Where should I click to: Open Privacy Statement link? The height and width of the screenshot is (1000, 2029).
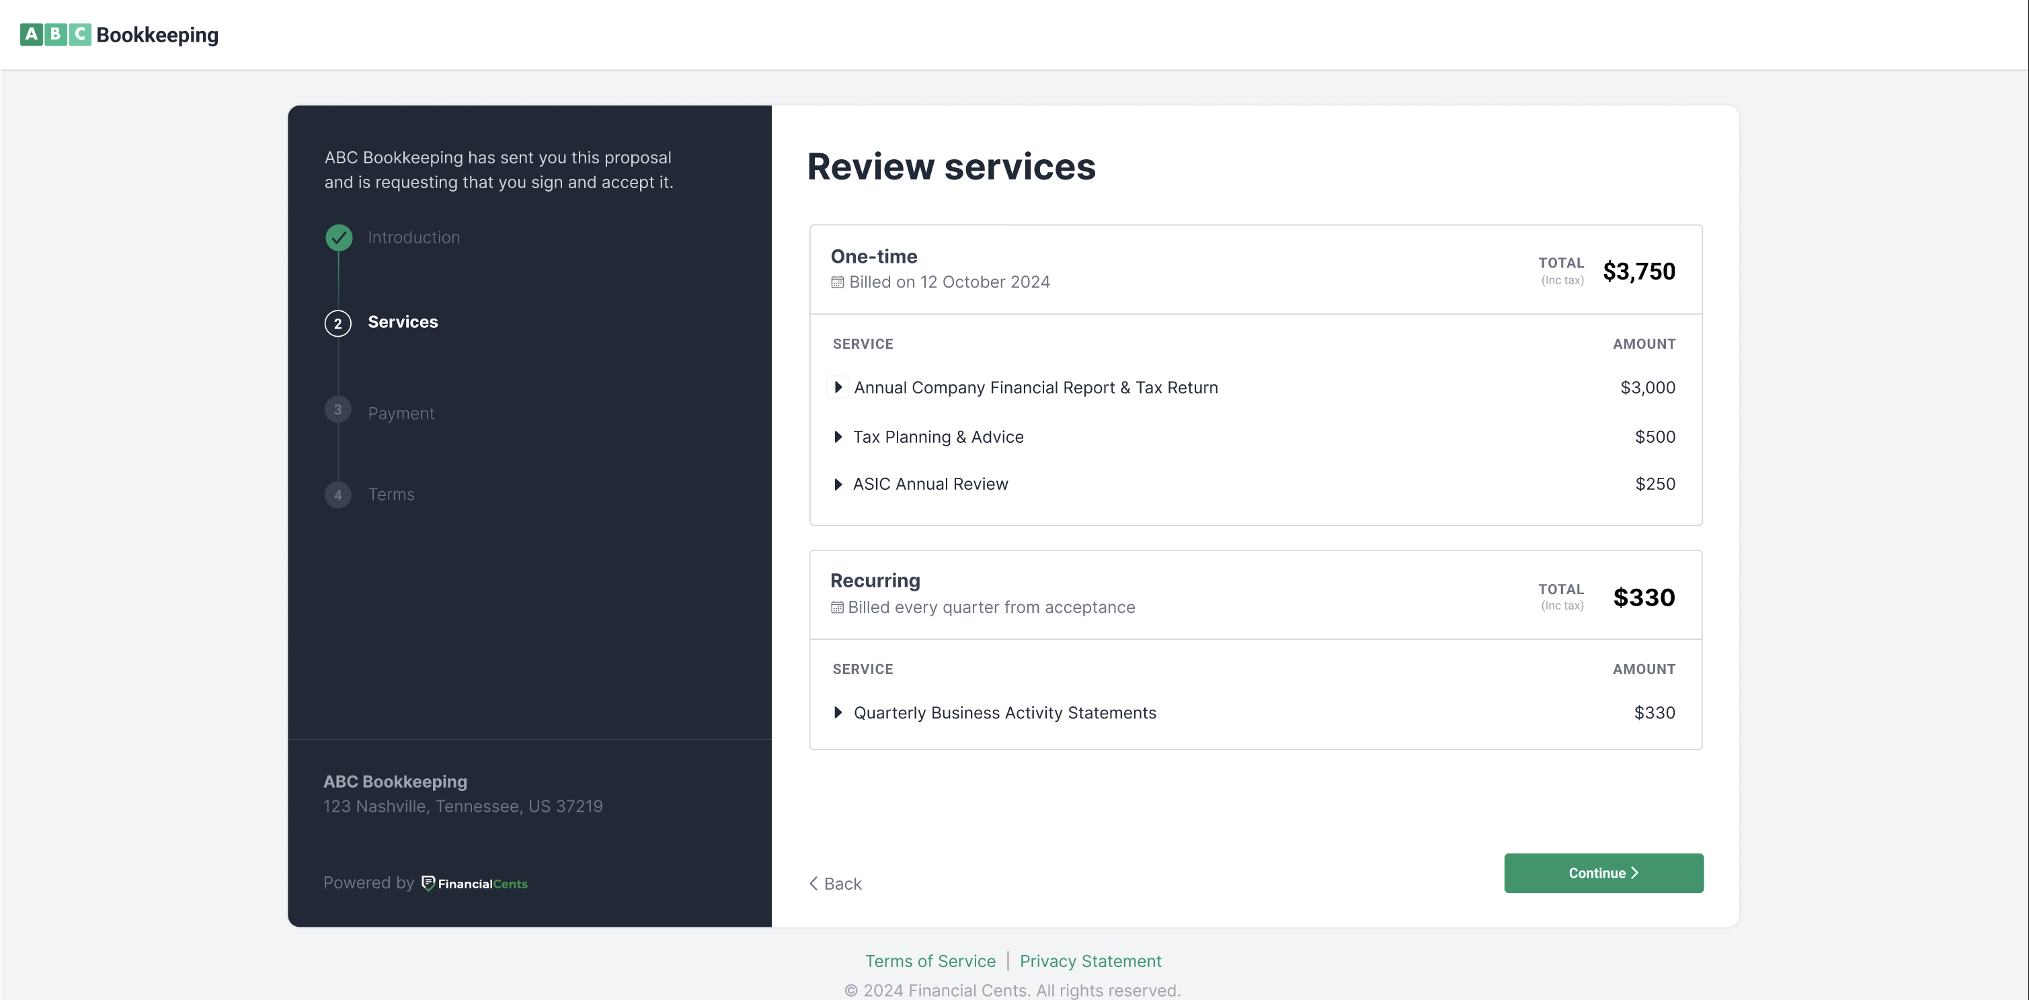[x=1090, y=960]
